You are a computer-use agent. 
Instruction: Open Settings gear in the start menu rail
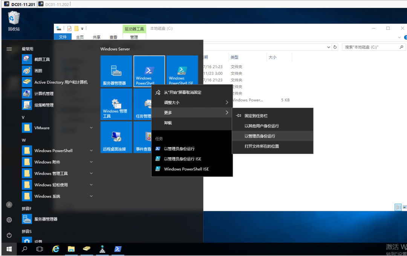click(x=9, y=220)
